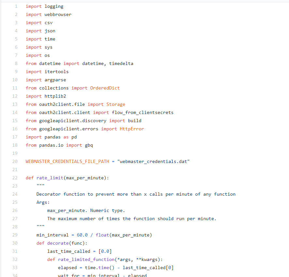Click the Storage class import name
The image size is (289, 277).
pos(115,104)
